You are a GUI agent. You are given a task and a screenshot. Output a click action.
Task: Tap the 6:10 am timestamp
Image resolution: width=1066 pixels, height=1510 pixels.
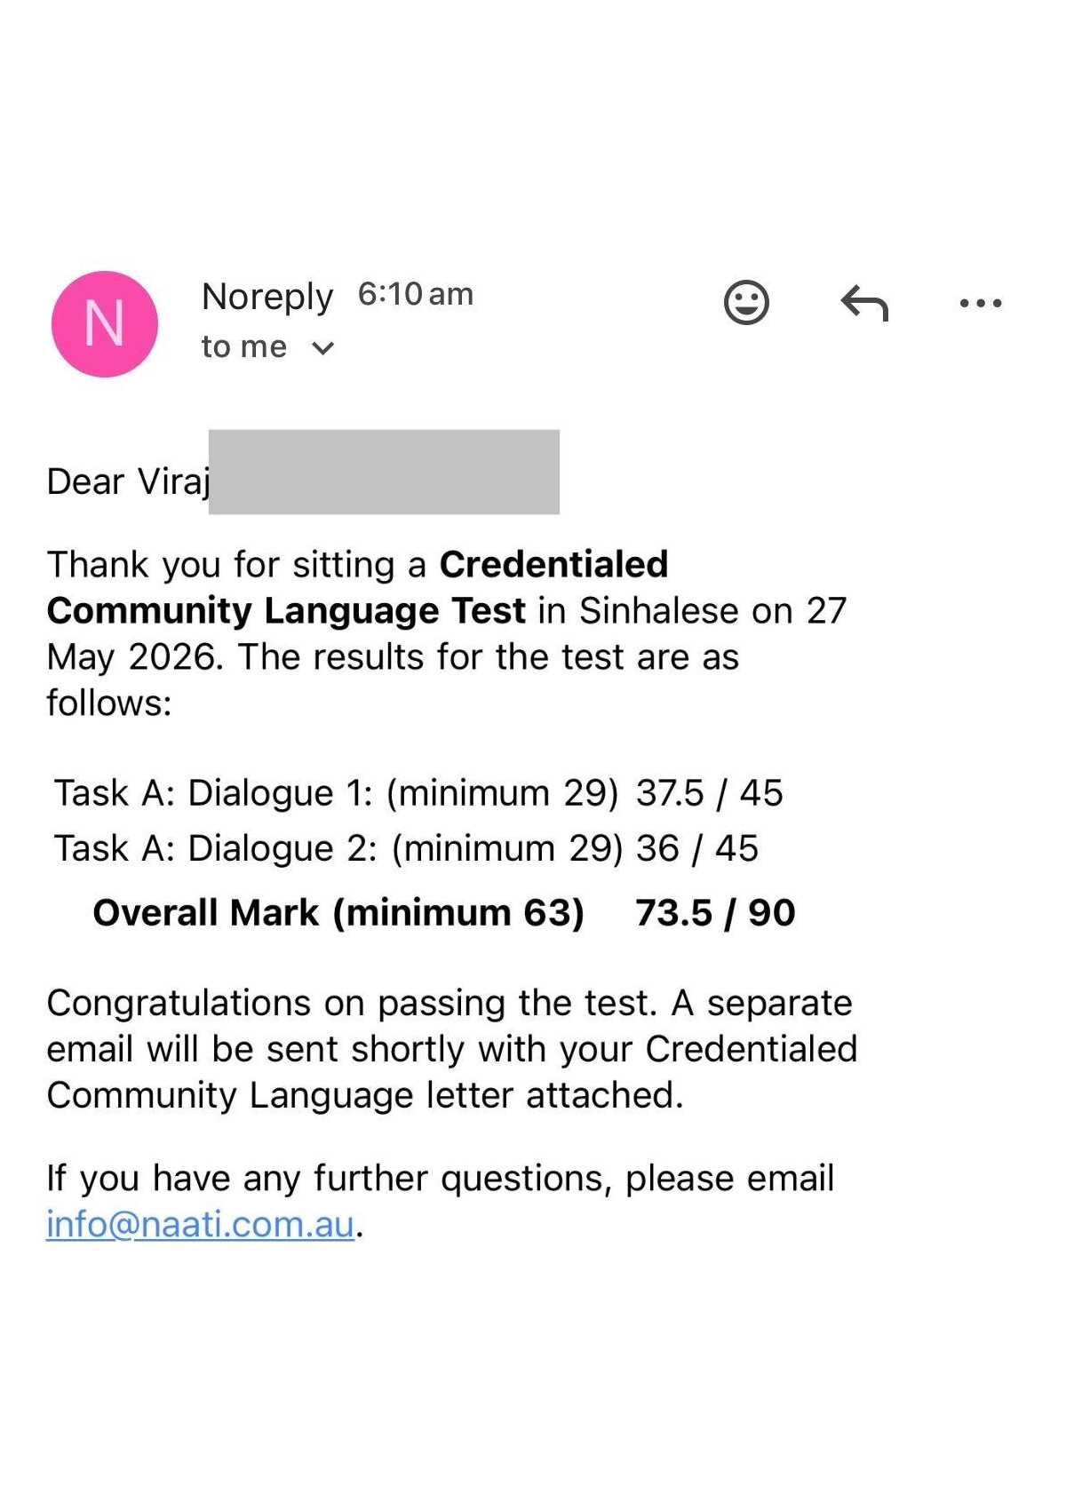pos(416,294)
